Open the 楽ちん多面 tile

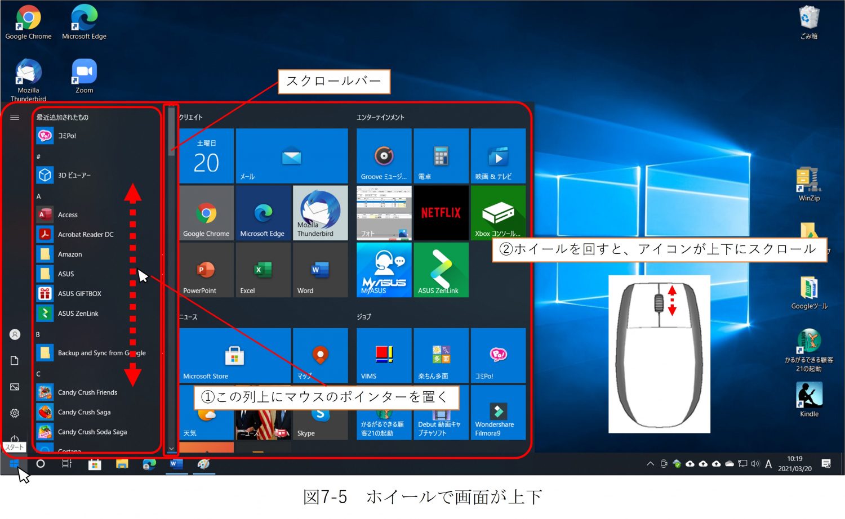(441, 355)
